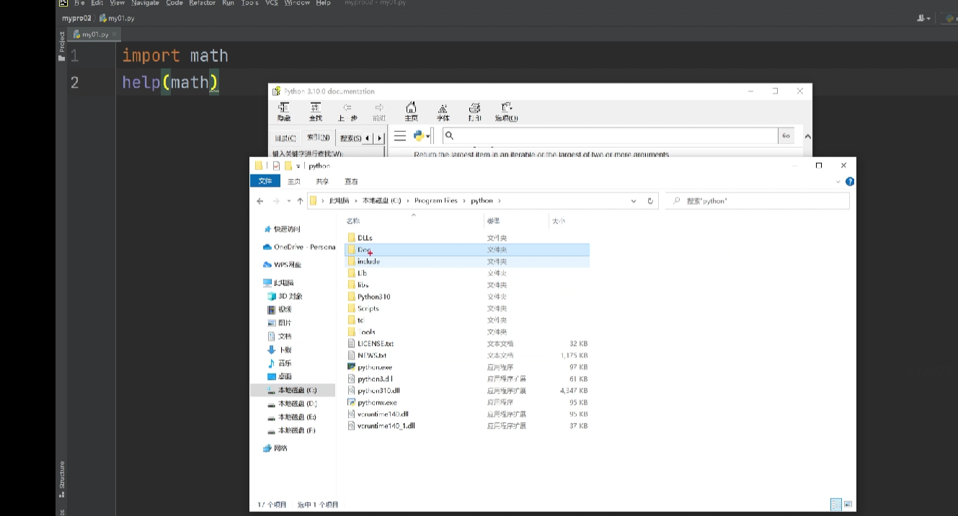Open the File menu in PyCharm

[x=79, y=3]
